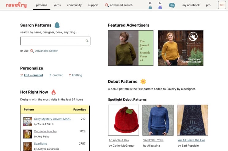The width and height of the screenshot is (228, 151).
Task: Click the 2757 favorites count
Action: pos(82,144)
